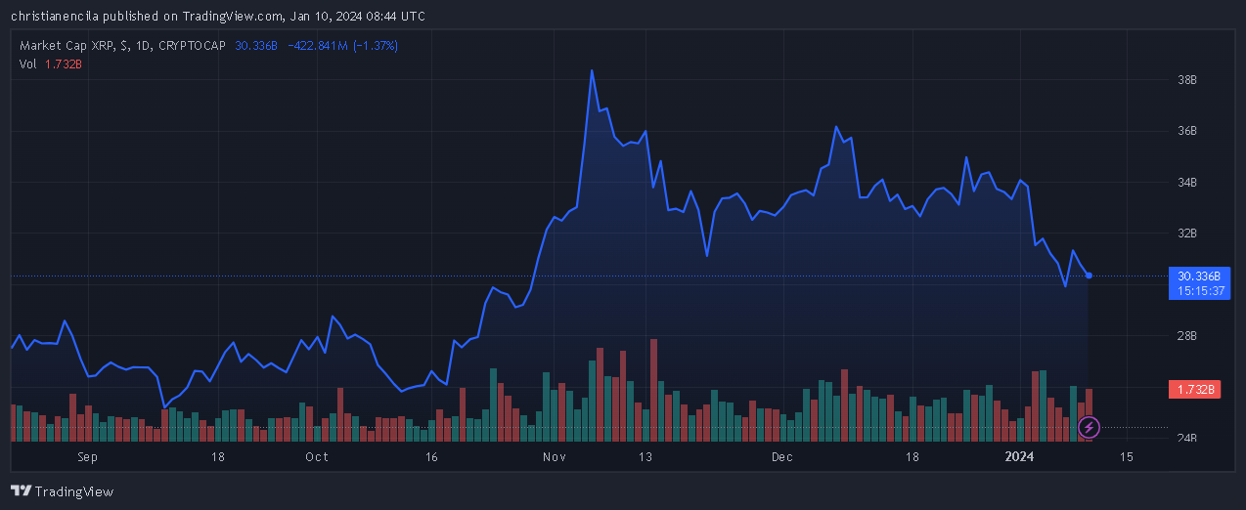Click the 32B price axis label
The width and height of the screenshot is (1246, 510).
click(x=1186, y=234)
